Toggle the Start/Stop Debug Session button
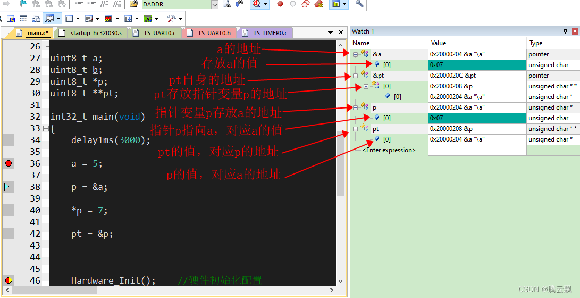 coord(256,4)
